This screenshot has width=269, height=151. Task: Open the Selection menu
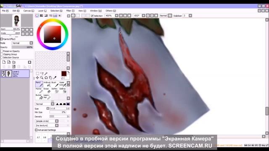point(56,10)
